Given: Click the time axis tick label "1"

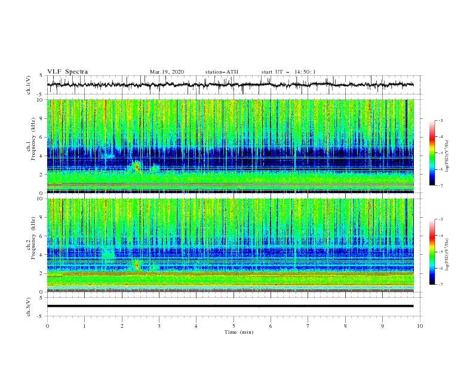Looking at the screenshot, I should [x=84, y=326].
